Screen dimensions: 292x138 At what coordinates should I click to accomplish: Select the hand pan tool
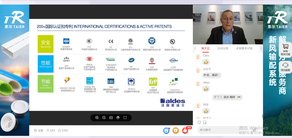(118, 118)
